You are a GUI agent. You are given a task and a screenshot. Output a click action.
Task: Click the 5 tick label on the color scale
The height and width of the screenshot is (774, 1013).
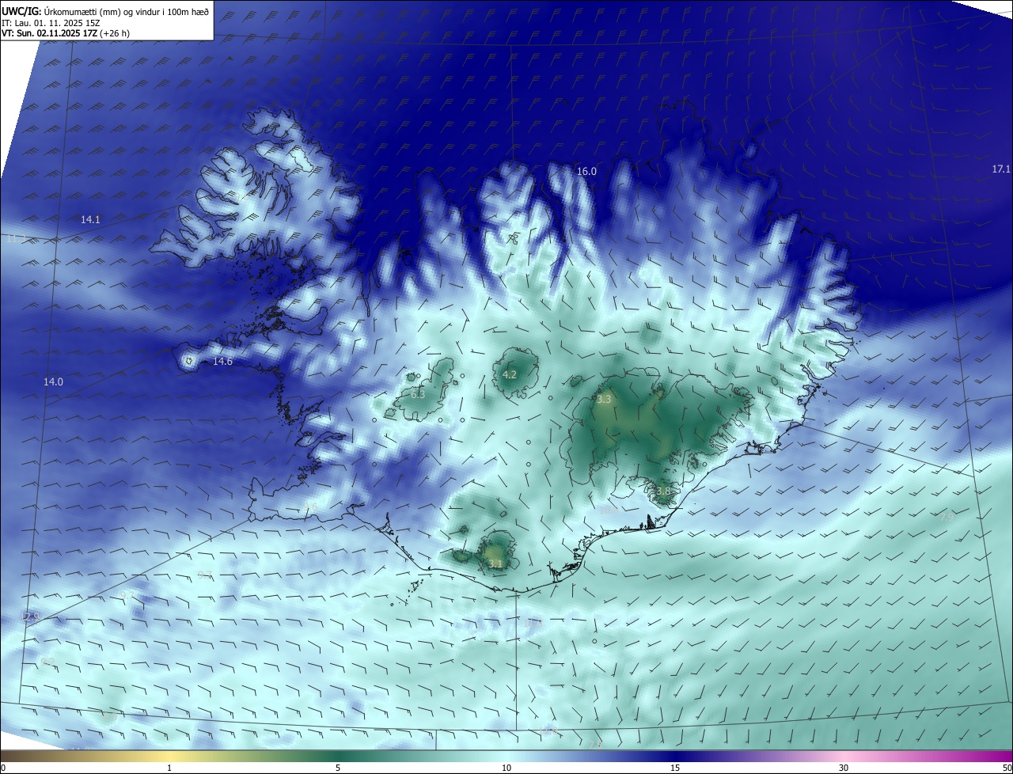[x=338, y=768]
